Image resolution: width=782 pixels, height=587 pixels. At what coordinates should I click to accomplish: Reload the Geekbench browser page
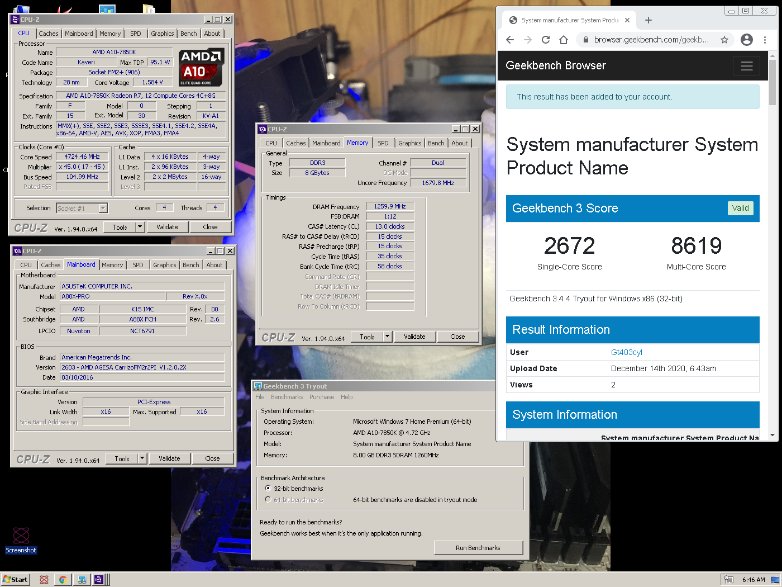[x=546, y=40]
